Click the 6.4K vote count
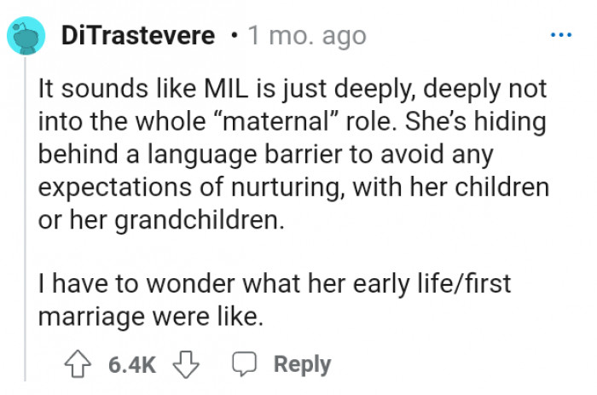Image resolution: width=597 pixels, height=395 pixels. [x=133, y=365]
